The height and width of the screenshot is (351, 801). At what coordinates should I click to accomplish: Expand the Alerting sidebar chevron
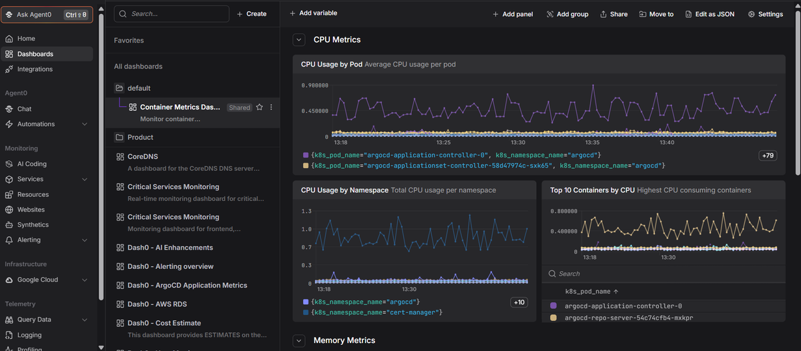coord(84,240)
